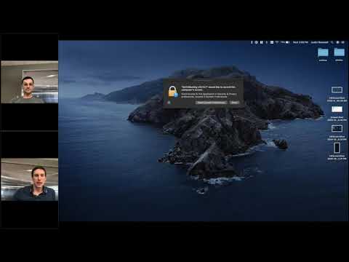Click the clock time in menu bar
The height and width of the screenshot is (262, 349).
pos(300,42)
